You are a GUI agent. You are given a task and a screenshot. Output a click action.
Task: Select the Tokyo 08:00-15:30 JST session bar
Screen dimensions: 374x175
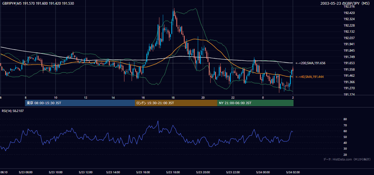80,103
